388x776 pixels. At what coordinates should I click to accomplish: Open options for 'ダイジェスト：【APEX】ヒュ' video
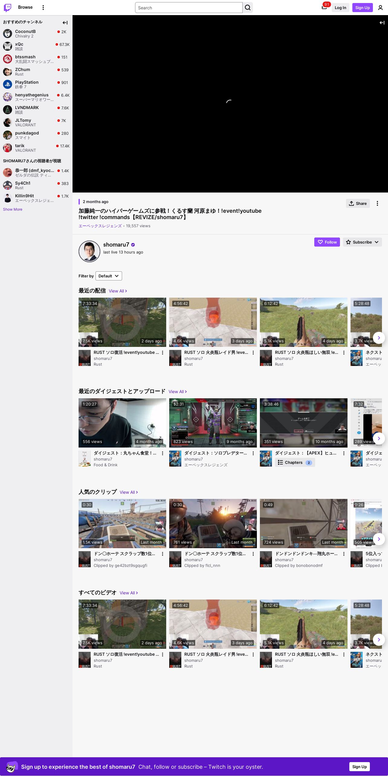tap(344, 453)
